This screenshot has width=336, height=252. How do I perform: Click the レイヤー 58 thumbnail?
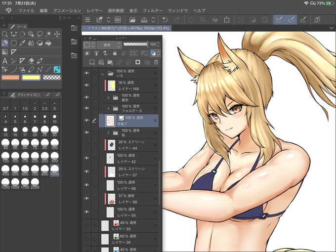click(x=112, y=199)
